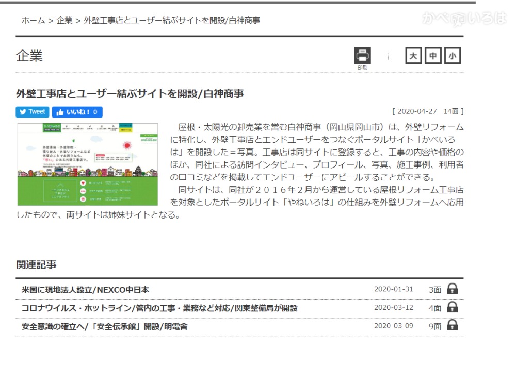
Task: Click lock icon beside 安全伝承館 article
Action: pyautogui.click(x=453, y=325)
